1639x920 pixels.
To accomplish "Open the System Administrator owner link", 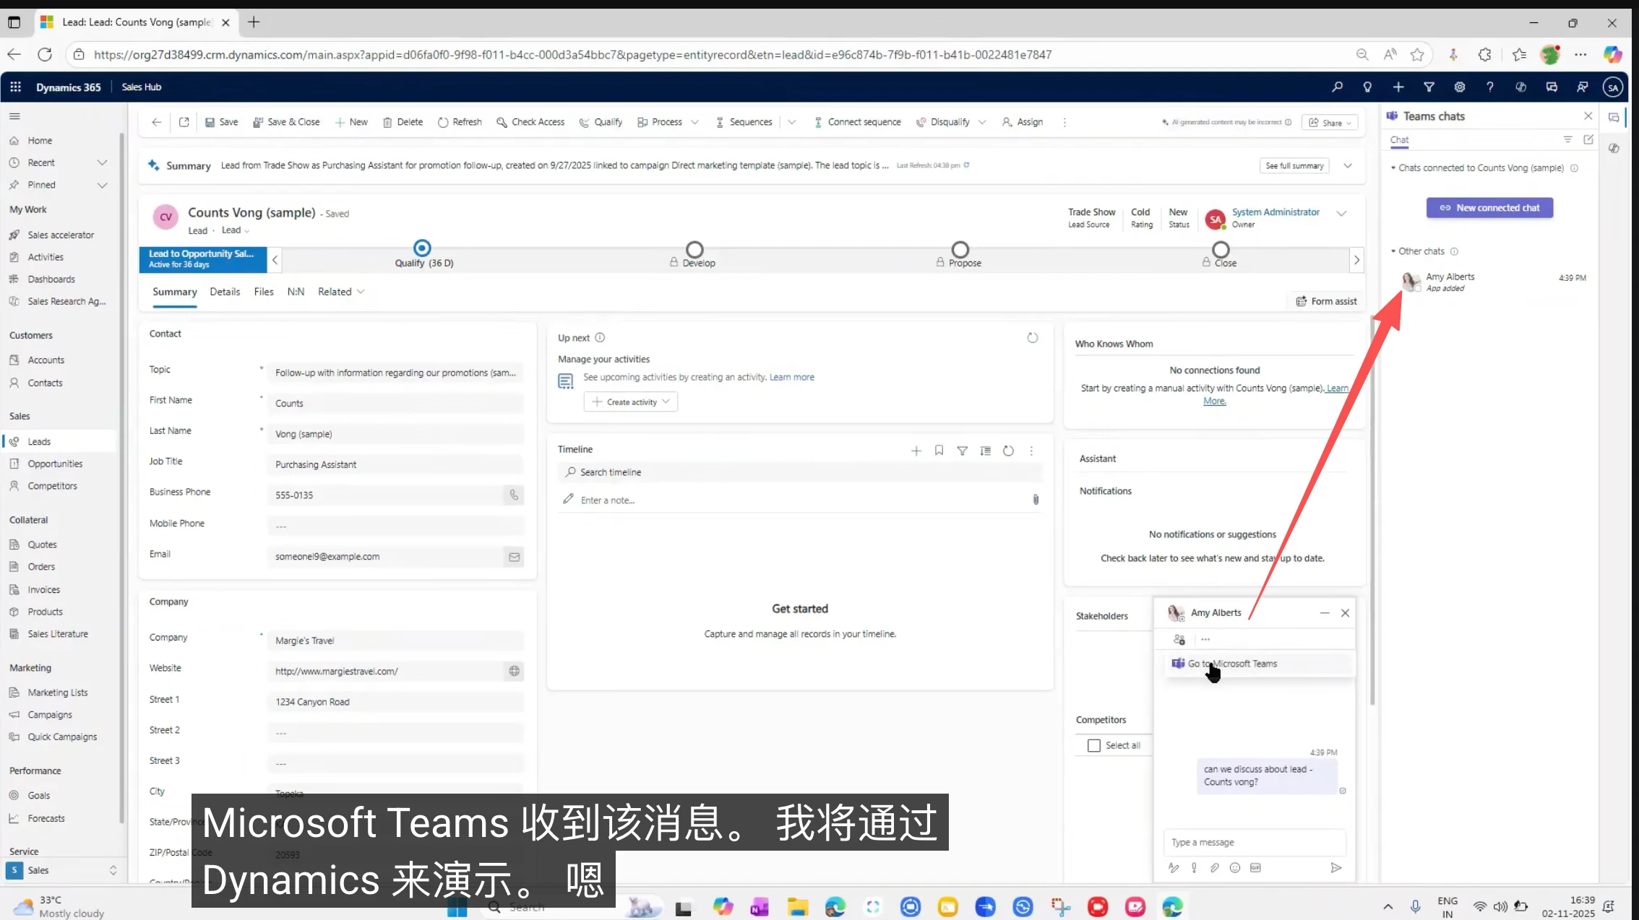I will 1276,212.
